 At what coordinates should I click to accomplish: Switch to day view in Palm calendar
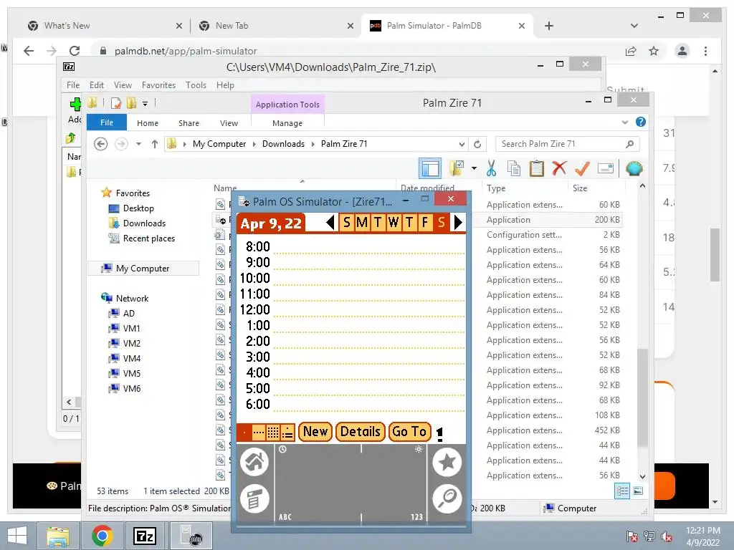click(244, 433)
